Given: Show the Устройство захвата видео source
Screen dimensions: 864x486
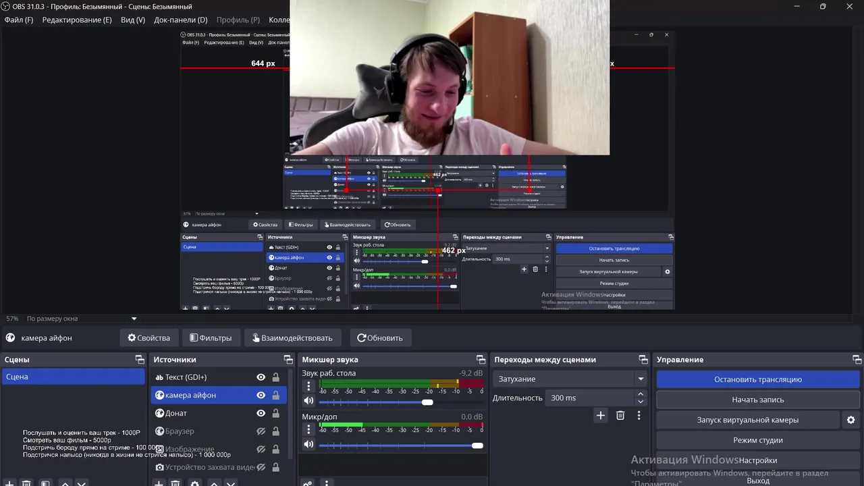Looking at the screenshot, I should 261,467.
